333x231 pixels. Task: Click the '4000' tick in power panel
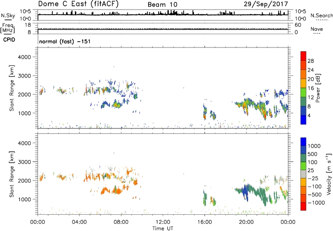(24, 57)
